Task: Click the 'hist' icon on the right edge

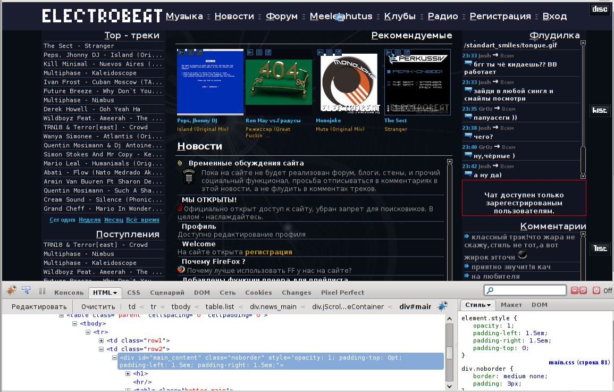Action: (600, 111)
